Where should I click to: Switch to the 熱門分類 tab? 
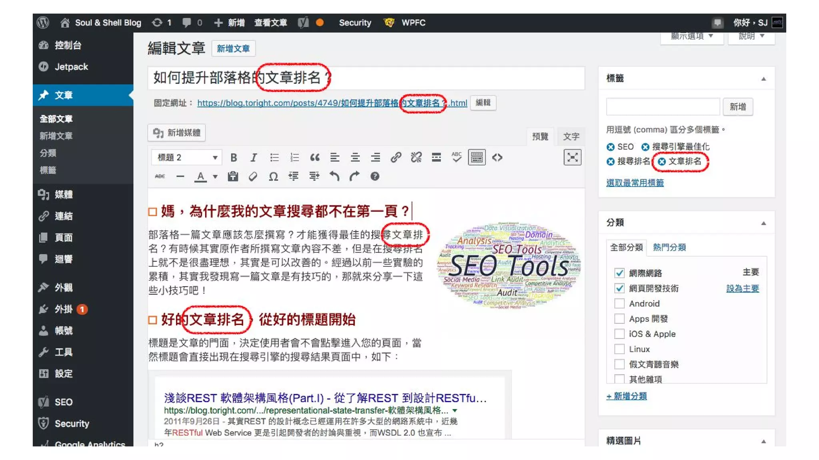coord(669,247)
